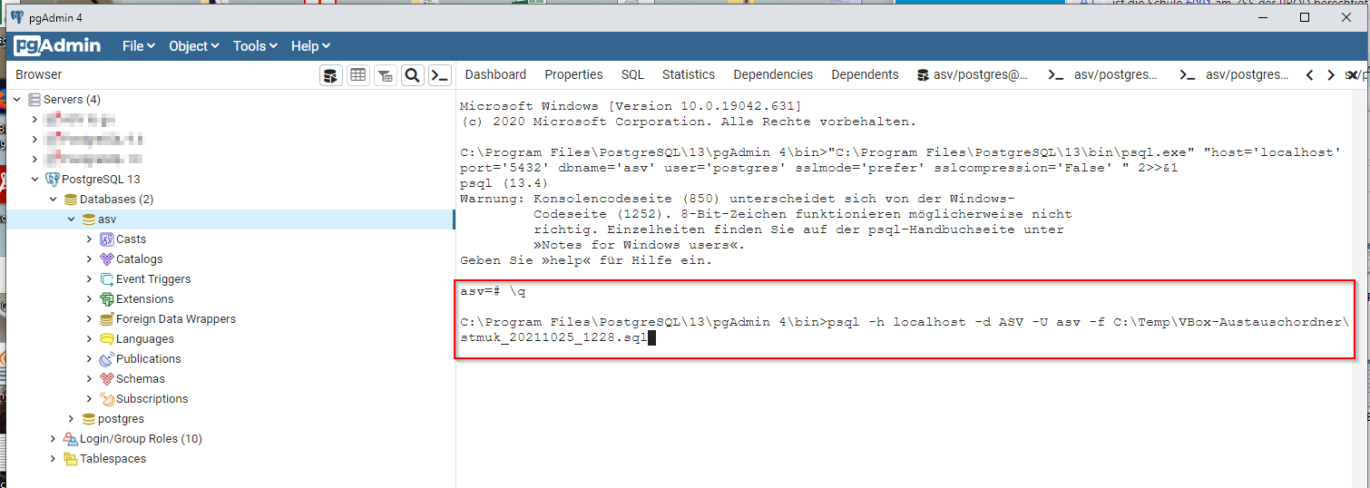The width and height of the screenshot is (1370, 488).
Task: Click the Event Triggers icon
Action: coord(107,278)
